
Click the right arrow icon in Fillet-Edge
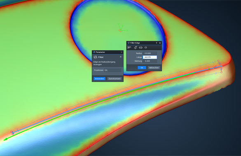click(146, 48)
